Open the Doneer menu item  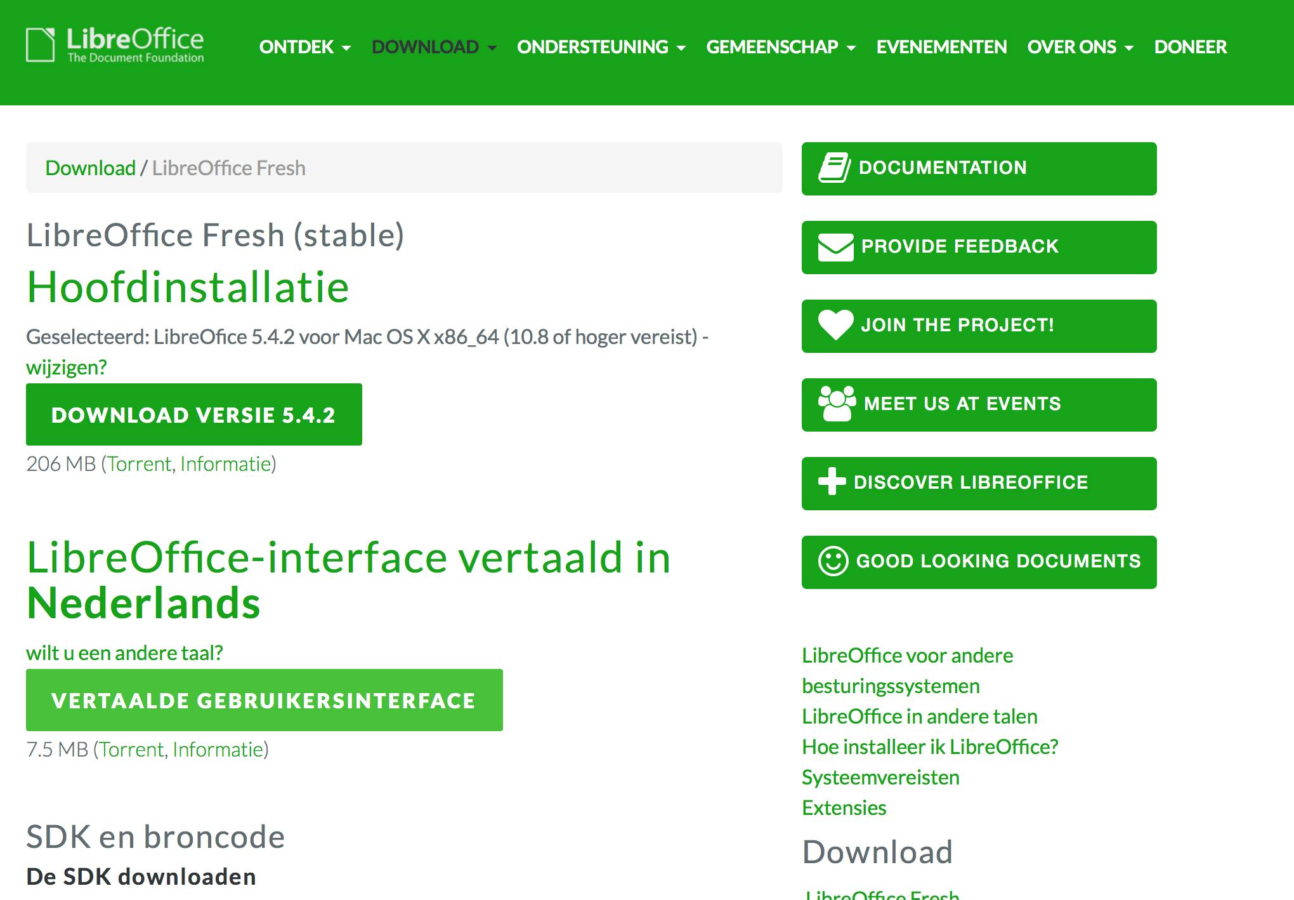(x=1190, y=47)
